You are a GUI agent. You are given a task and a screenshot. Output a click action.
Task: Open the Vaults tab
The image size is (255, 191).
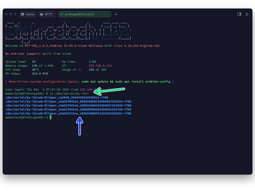tap(28, 14)
